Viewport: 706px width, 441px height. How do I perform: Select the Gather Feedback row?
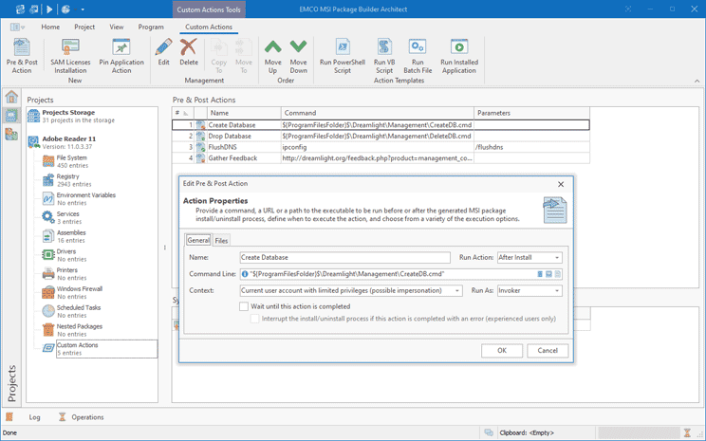(x=381, y=158)
